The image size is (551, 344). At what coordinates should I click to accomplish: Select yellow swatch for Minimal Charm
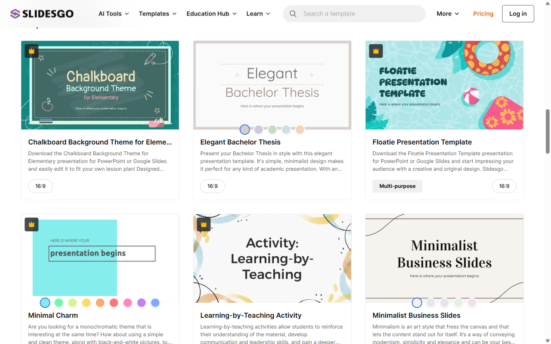(86, 303)
